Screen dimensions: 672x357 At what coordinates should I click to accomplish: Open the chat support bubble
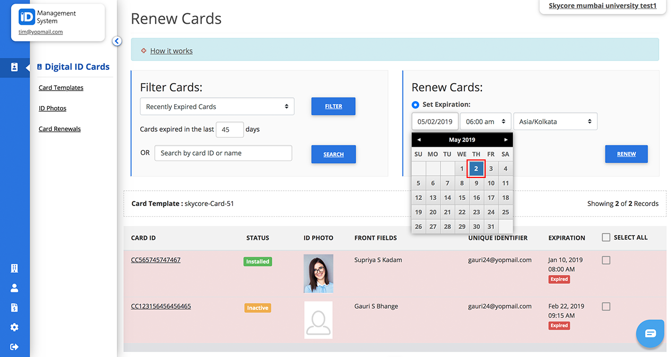650,334
